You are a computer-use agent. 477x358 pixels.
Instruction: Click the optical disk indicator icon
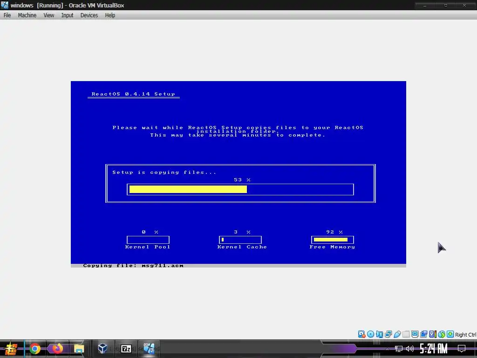(x=370, y=334)
